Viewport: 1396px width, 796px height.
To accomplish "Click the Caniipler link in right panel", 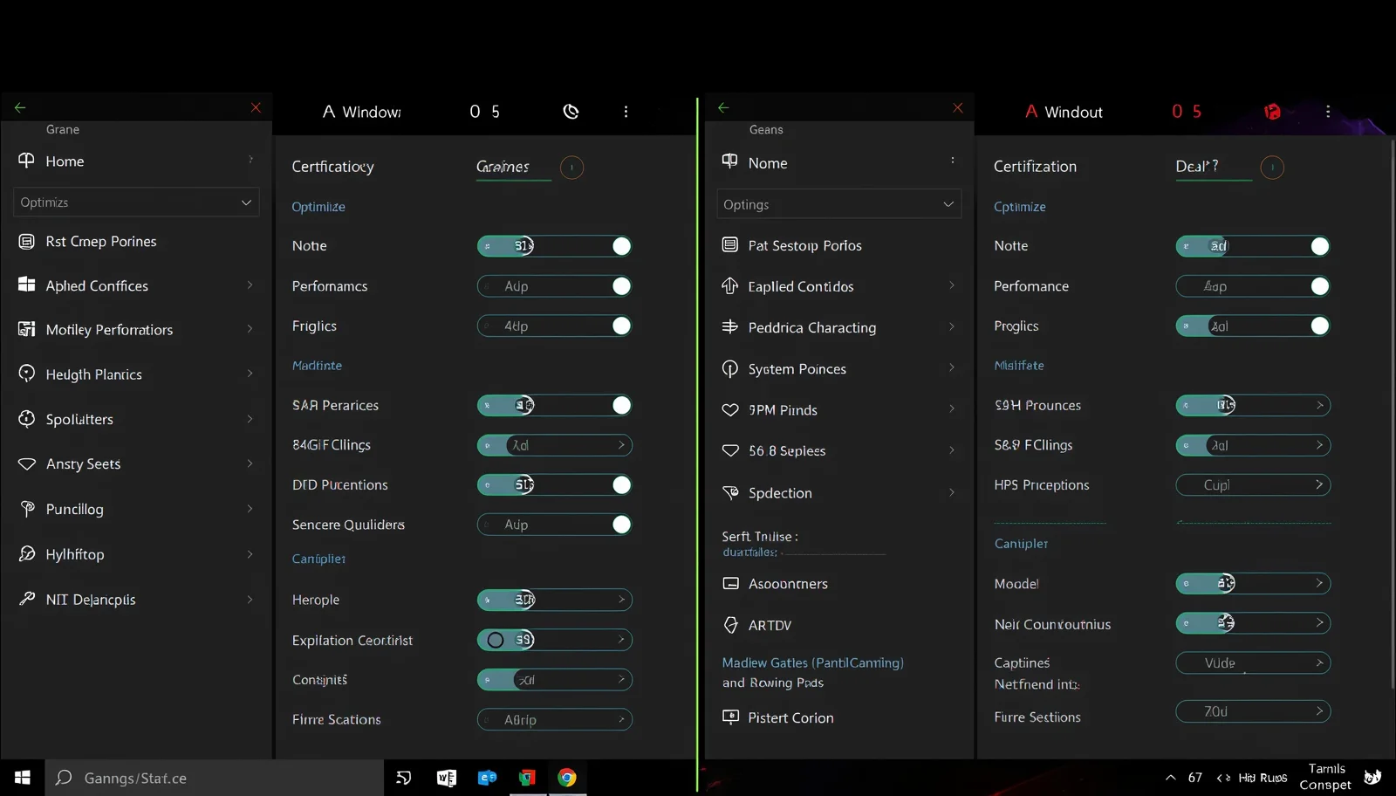I will click(x=1021, y=543).
